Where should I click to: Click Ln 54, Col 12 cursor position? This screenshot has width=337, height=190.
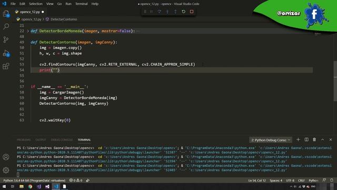coord(257,180)
